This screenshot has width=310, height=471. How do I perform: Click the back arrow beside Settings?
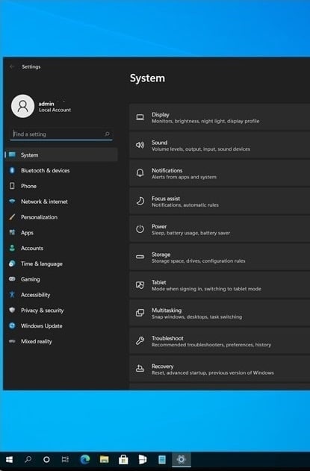point(12,66)
